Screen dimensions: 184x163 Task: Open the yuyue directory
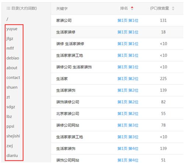point(12,29)
